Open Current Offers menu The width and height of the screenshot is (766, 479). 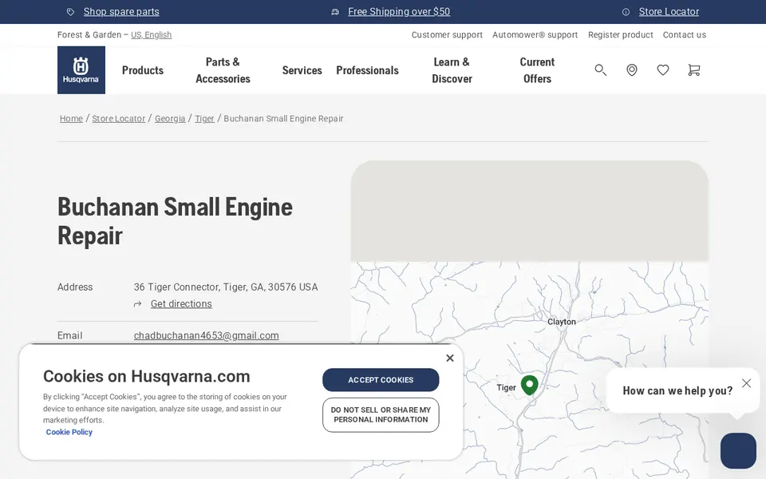click(537, 70)
